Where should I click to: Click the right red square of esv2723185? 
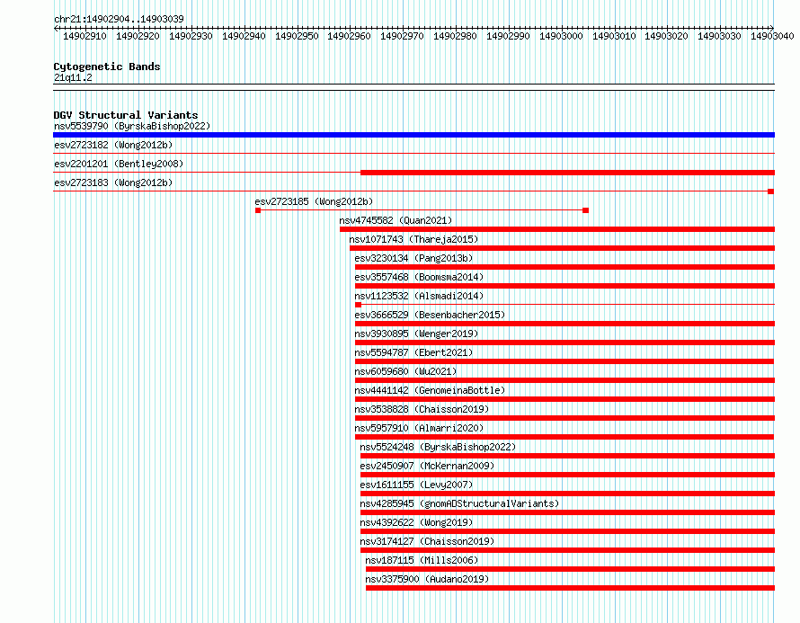(586, 210)
